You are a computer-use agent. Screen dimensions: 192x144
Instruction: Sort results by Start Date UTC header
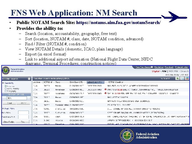tap(76, 82)
